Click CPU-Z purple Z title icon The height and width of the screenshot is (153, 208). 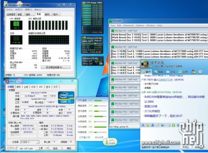tap(7, 82)
